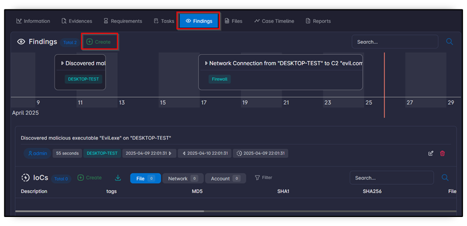Screen dimensions: 467x226
Task: Open the IoCs Filter option
Action: (263, 178)
